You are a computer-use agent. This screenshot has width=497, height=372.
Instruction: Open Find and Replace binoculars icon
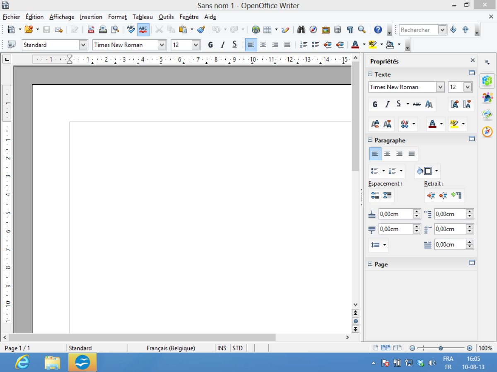301,30
